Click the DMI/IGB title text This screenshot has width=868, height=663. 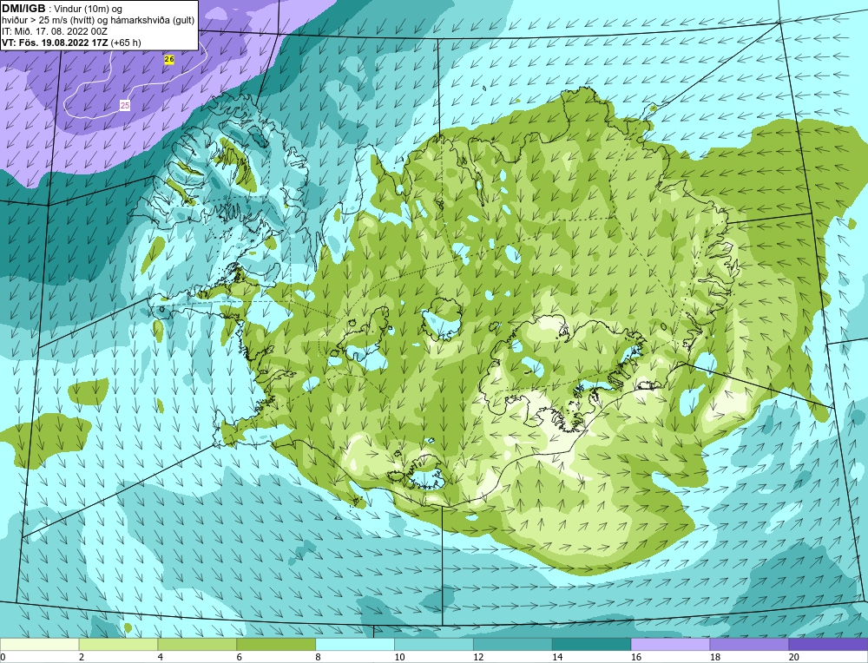point(23,9)
